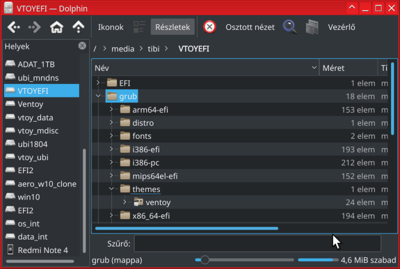Open breadcrumb arrow after tibi
Screen dimensions: 400x269
pos(166,48)
